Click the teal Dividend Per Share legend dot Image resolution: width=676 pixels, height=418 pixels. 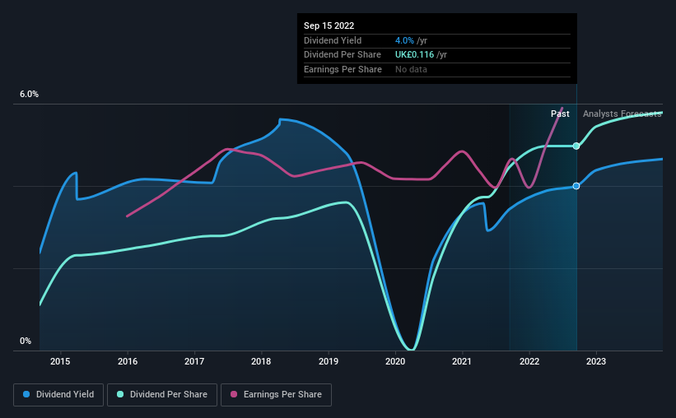pos(120,394)
